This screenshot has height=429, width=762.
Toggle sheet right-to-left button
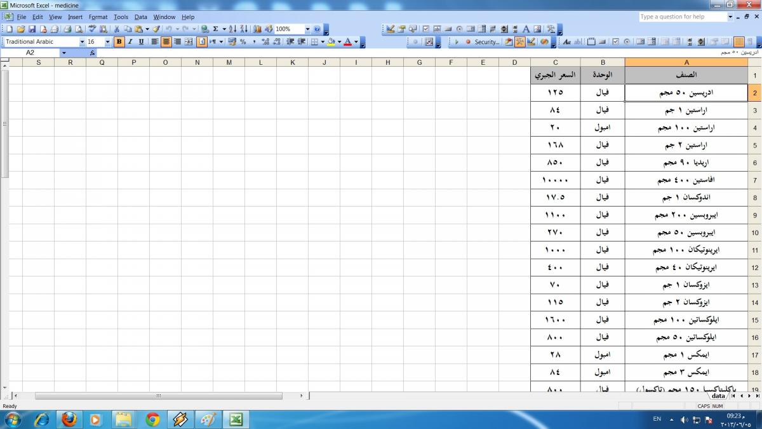(201, 42)
